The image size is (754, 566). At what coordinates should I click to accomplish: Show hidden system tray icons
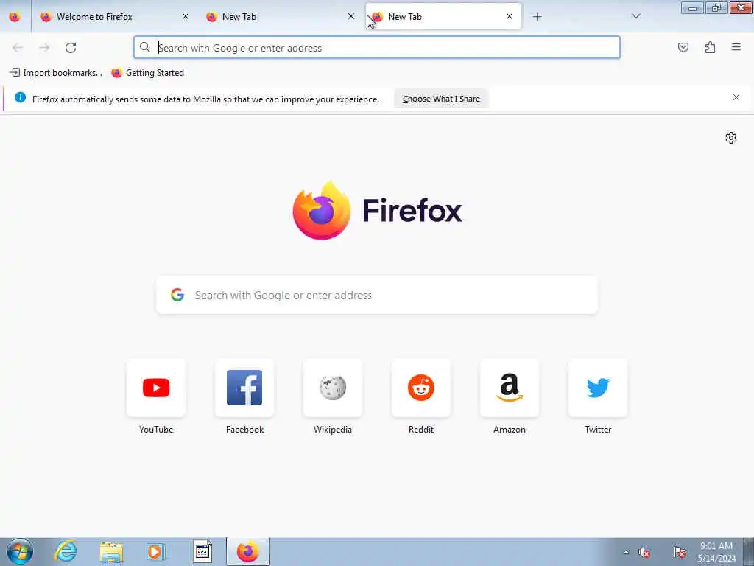[x=626, y=552]
